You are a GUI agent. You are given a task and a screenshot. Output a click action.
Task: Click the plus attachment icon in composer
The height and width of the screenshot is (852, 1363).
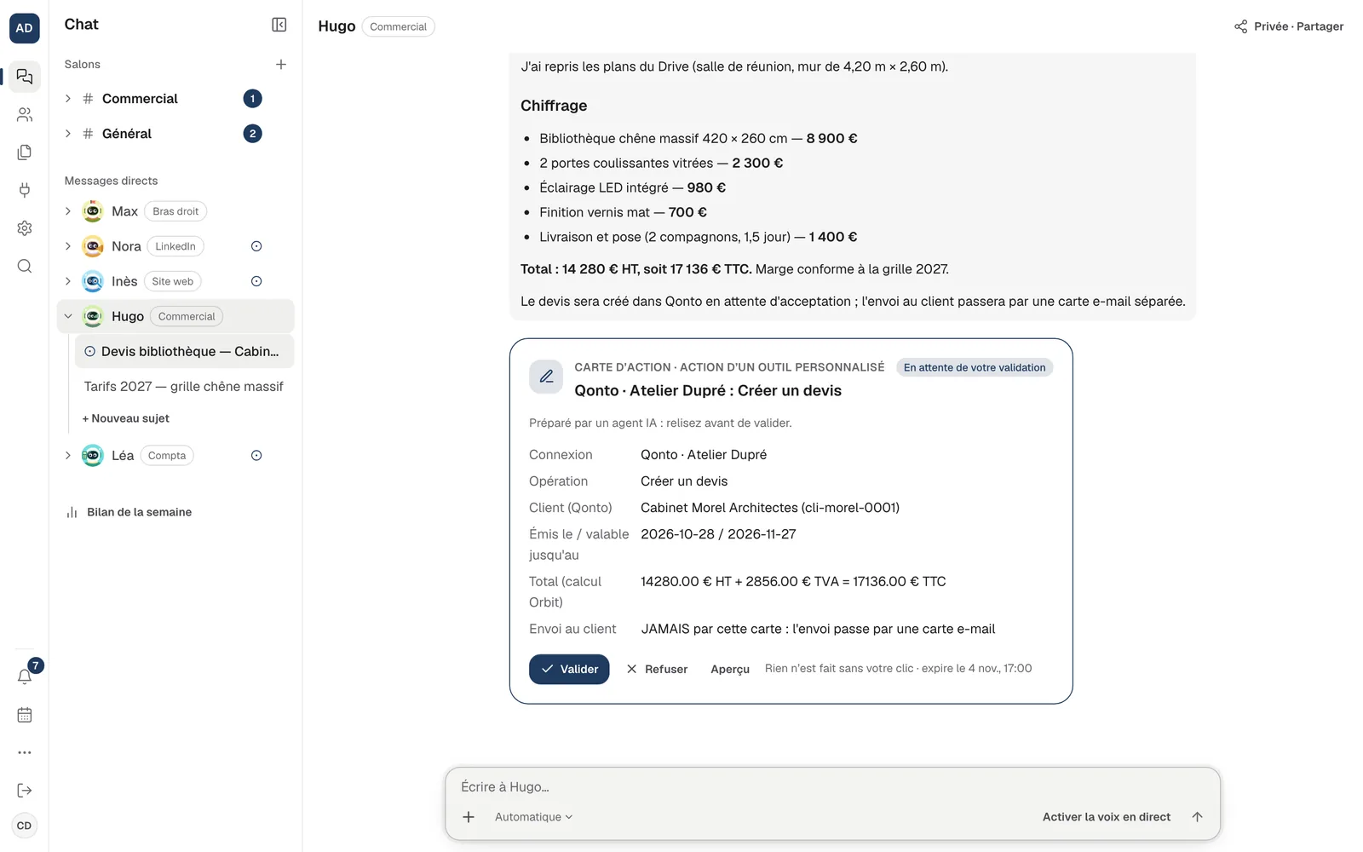point(469,817)
